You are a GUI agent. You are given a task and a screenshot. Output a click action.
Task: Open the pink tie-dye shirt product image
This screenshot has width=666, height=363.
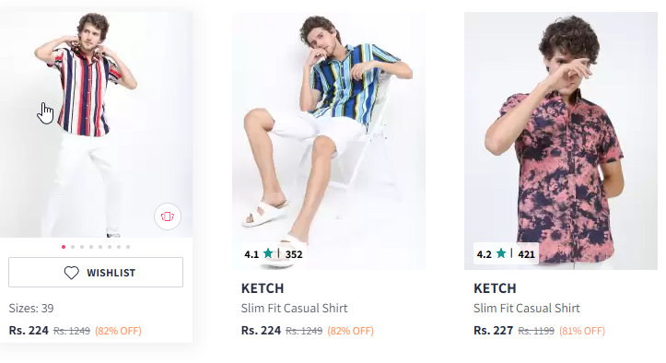click(561, 141)
